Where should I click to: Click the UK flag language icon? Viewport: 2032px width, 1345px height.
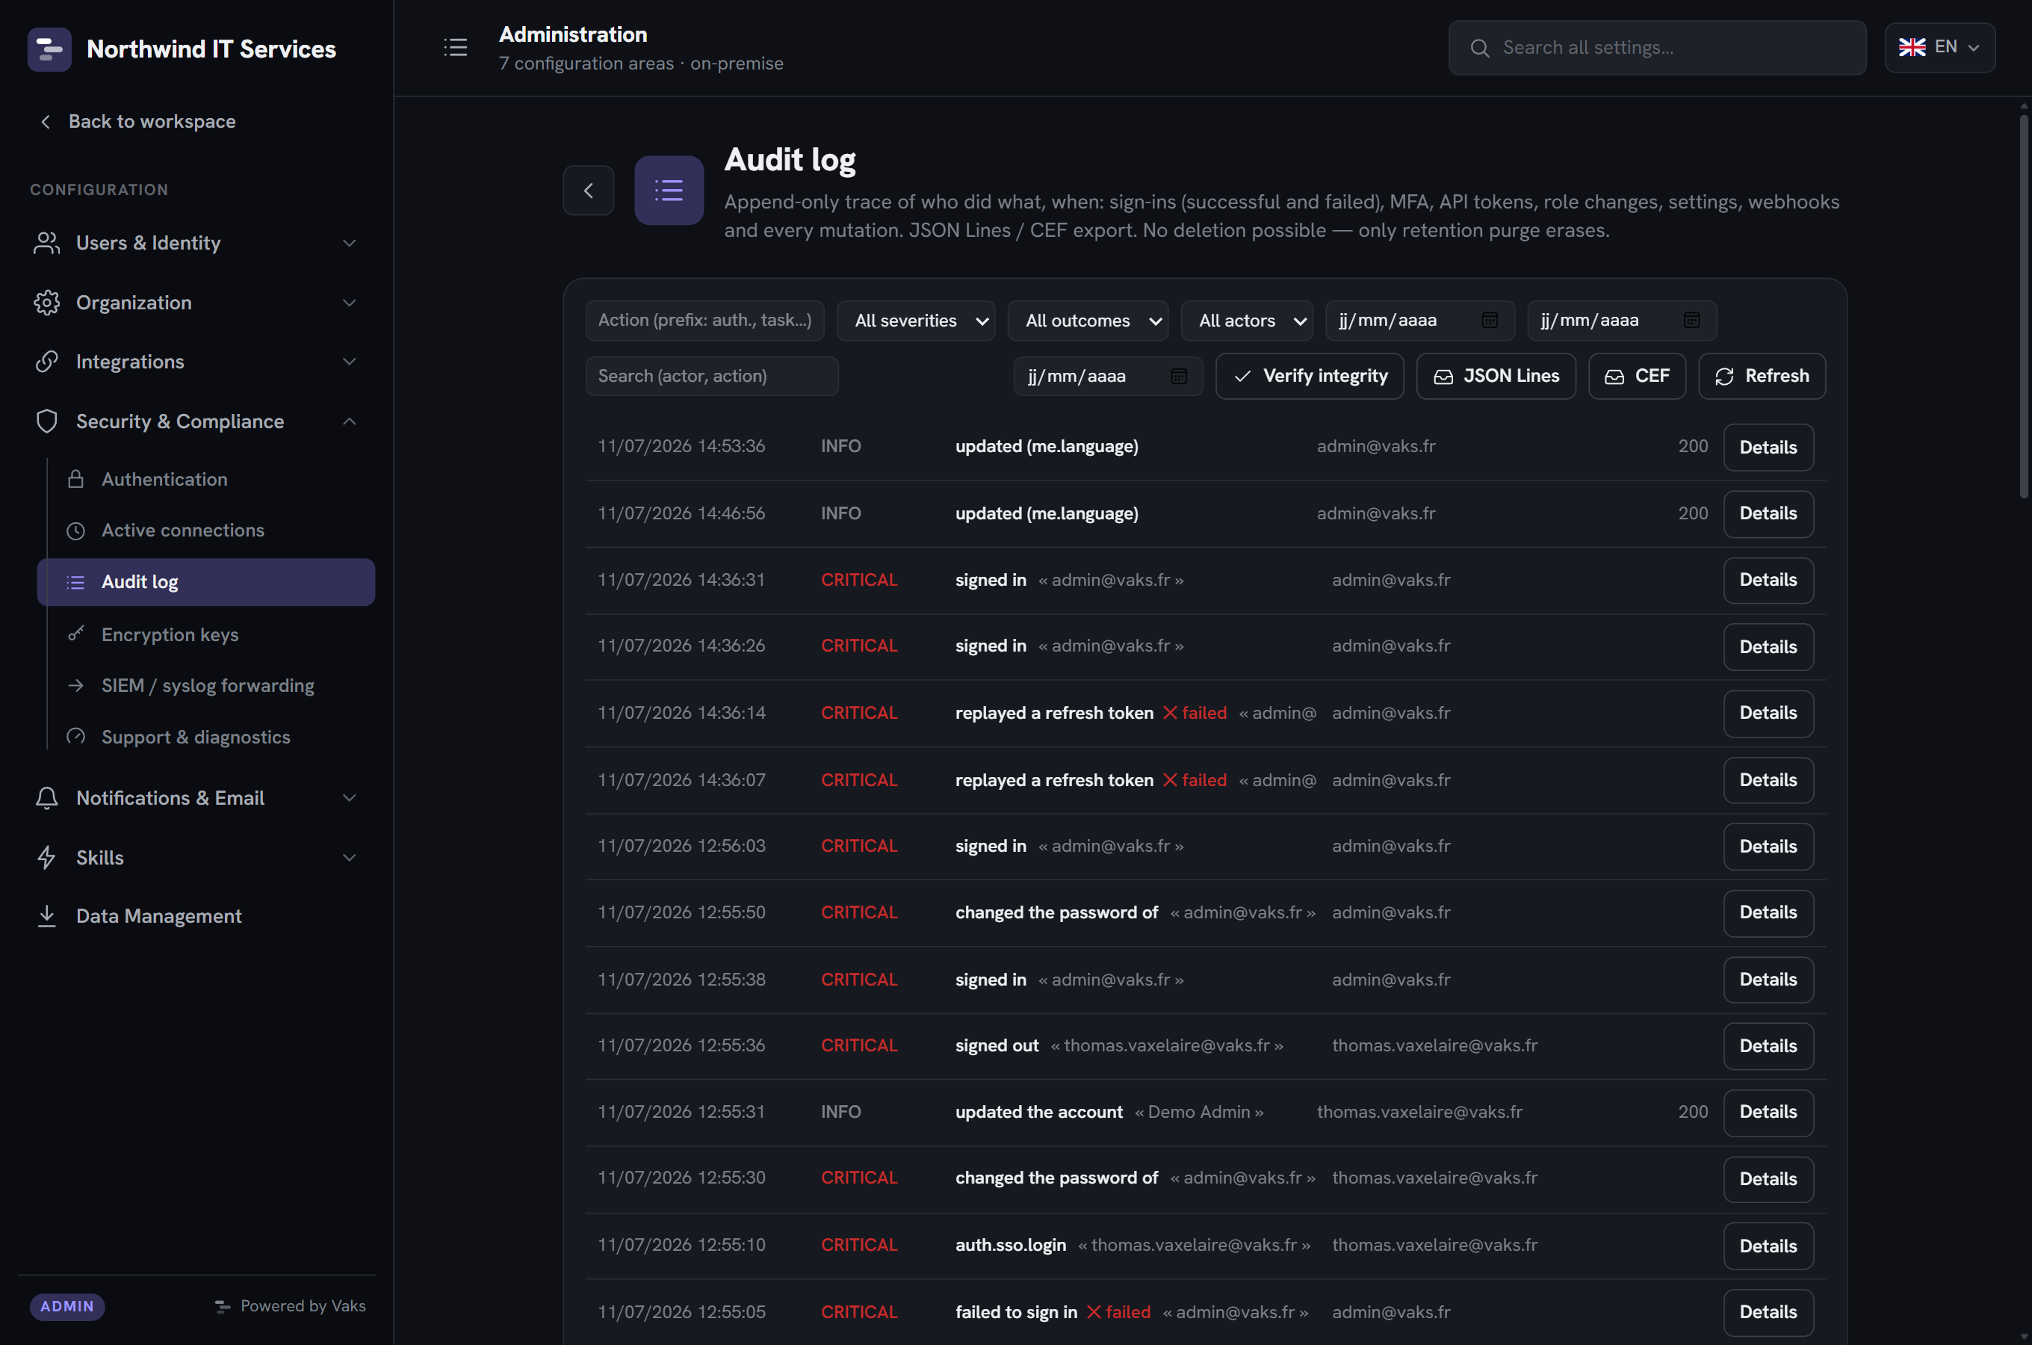[1911, 47]
